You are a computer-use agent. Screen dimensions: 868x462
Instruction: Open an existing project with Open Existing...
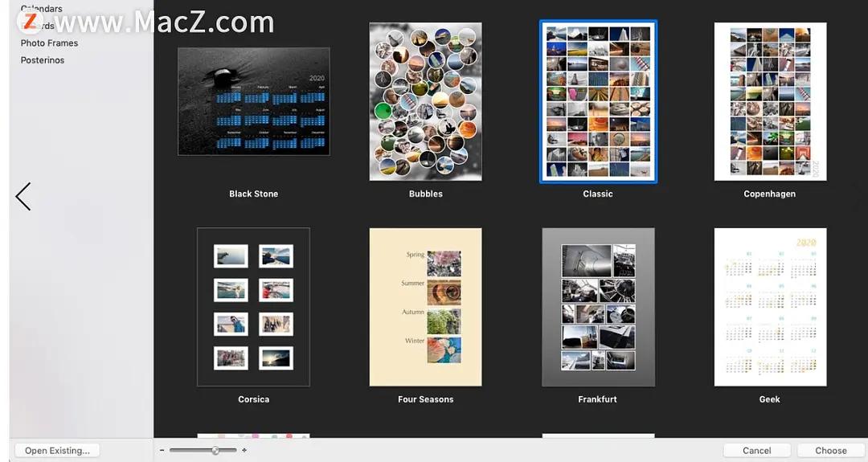pos(57,451)
